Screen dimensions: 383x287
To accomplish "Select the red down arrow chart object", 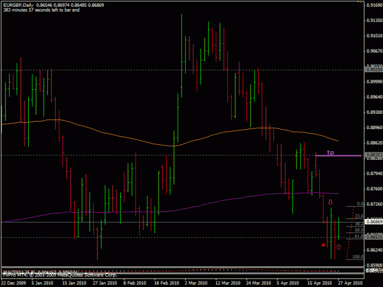I will [x=330, y=202].
